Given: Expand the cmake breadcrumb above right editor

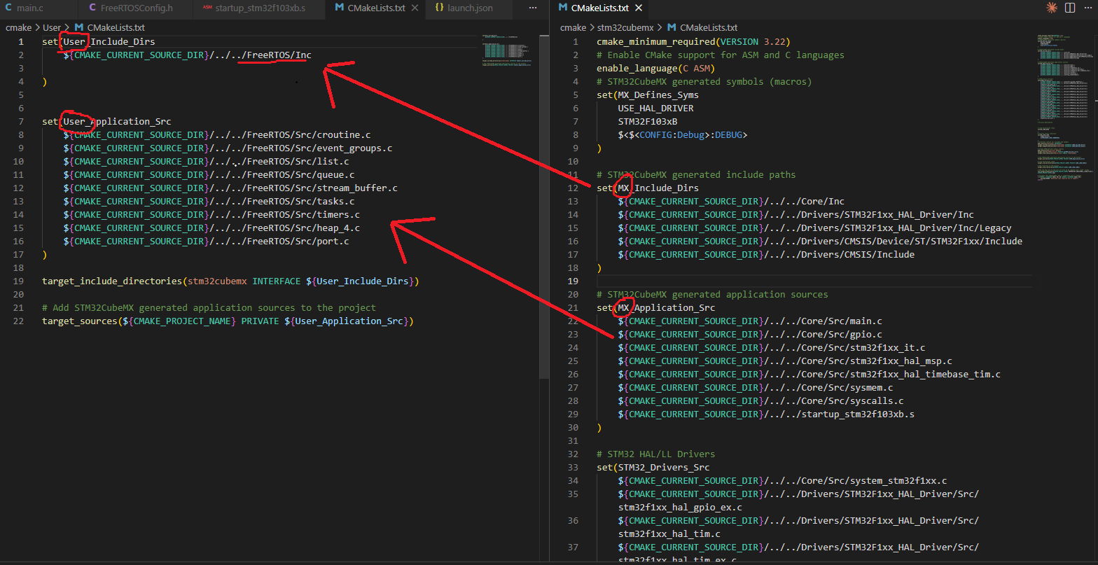Looking at the screenshot, I should click(573, 28).
